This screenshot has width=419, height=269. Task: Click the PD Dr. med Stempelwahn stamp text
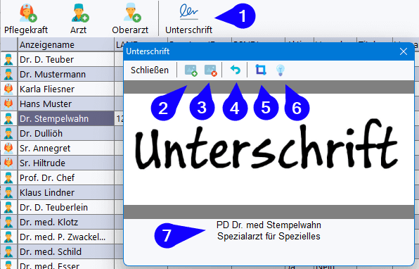pyautogui.click(x=269, y=225)
